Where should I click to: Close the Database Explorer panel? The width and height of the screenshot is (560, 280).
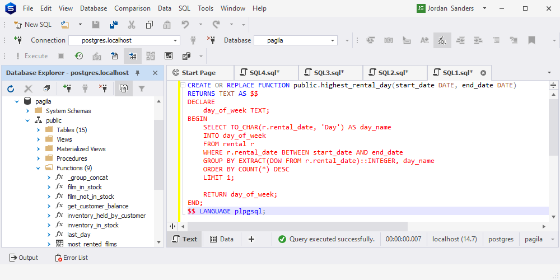(x=155, y=73)
